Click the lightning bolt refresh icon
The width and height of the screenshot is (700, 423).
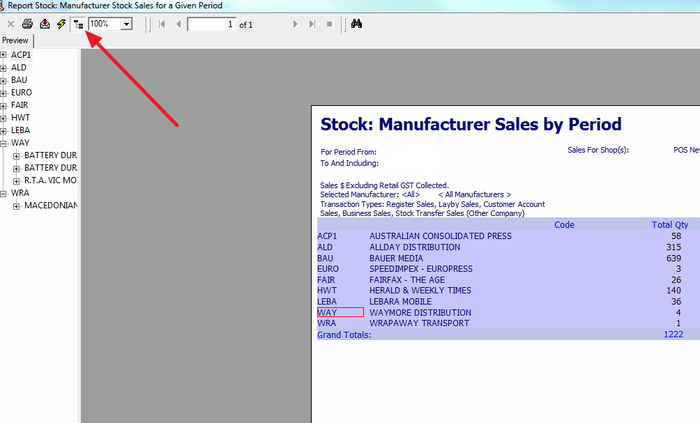point(61,24)
